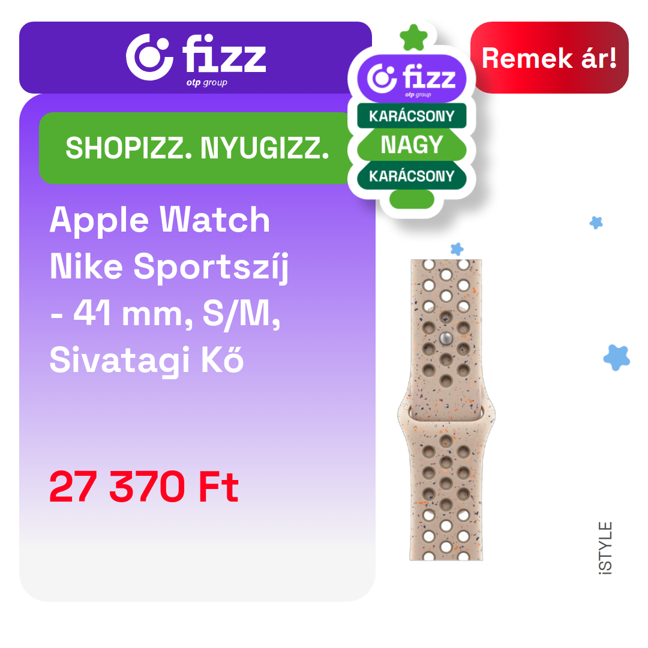Click the top KARÁCSONY label
This screenshot has width=648, height=648.
412,116
